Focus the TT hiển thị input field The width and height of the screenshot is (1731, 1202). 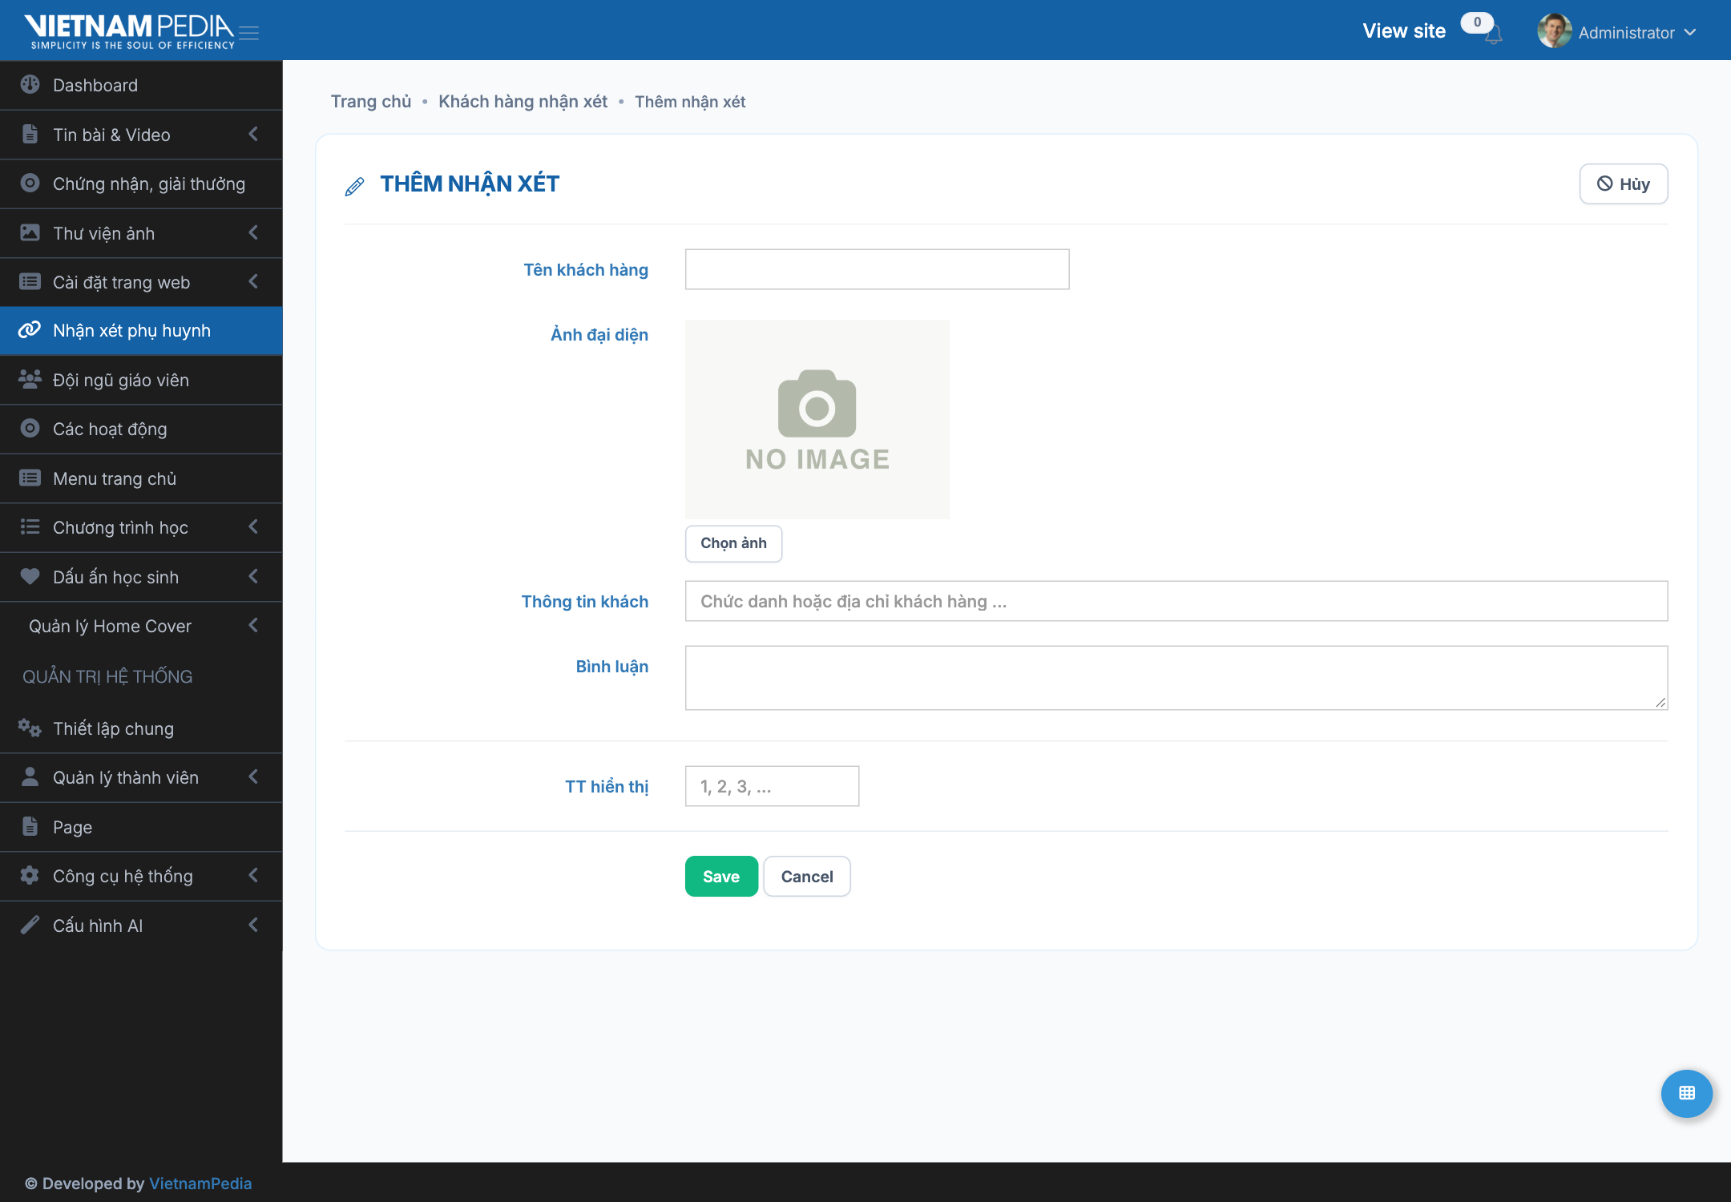[772, 786]
